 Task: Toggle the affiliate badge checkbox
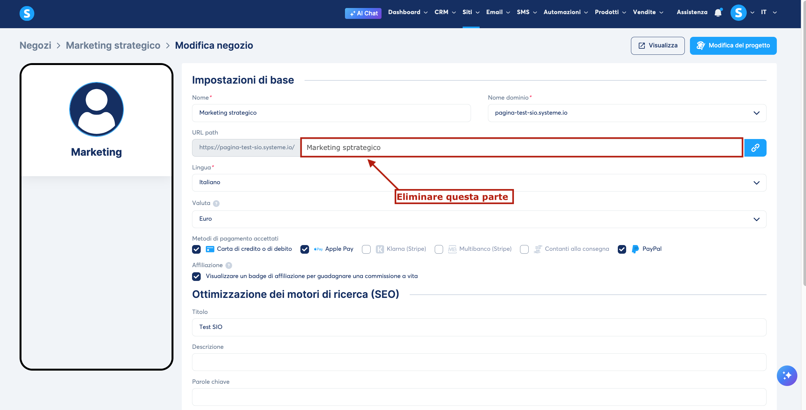(x=197, y=276)
